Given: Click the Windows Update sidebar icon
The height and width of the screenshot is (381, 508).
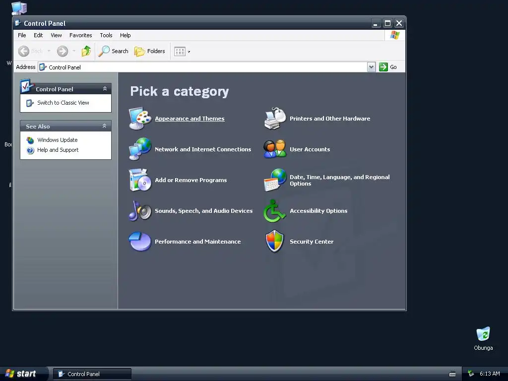Looking at the screenshot, I should [30, 140].
